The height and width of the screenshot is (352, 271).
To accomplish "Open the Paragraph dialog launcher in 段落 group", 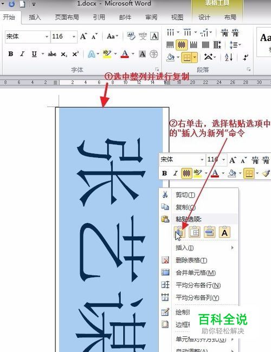I will click(x=249, y=69).
